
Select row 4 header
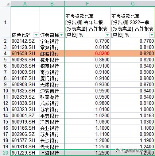[5, 53]
